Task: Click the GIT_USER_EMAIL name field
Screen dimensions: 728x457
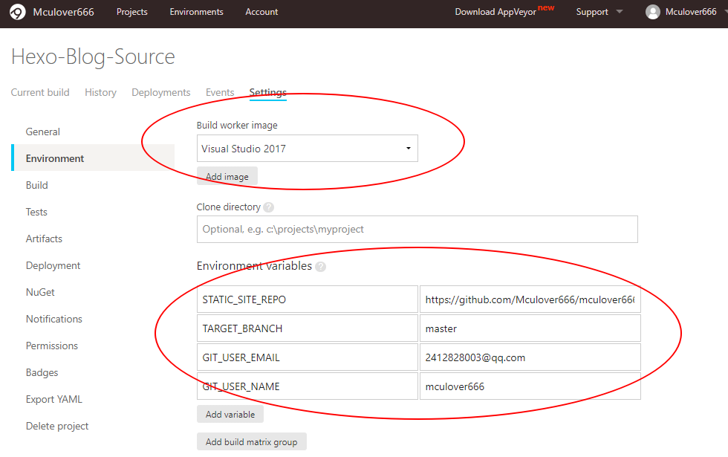Action: (308, 357)
